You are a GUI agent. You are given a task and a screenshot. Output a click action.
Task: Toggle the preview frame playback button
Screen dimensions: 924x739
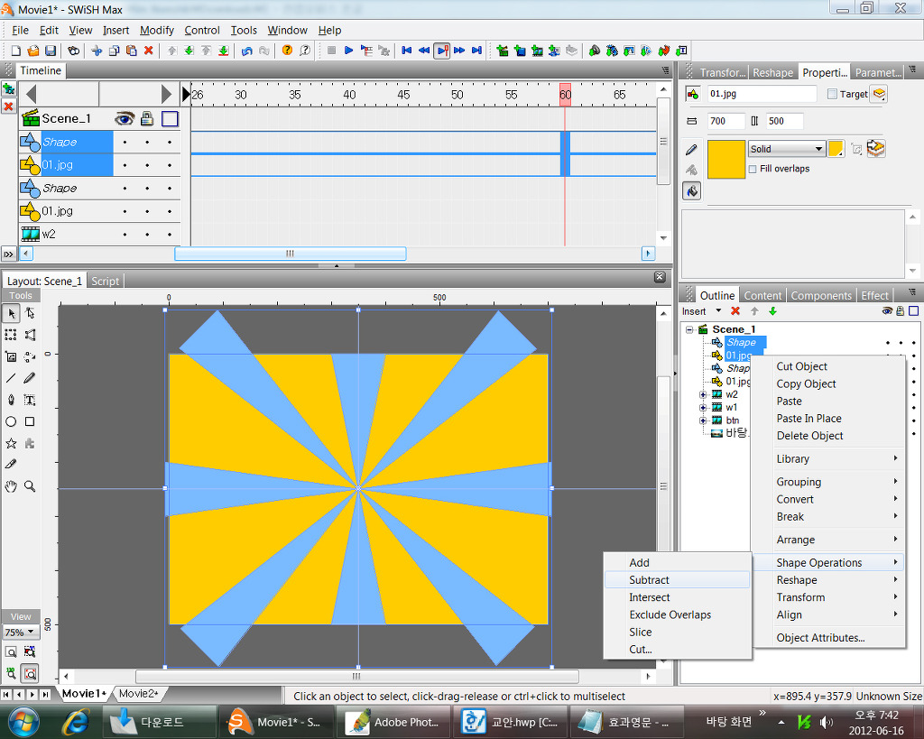click(442, 51)
